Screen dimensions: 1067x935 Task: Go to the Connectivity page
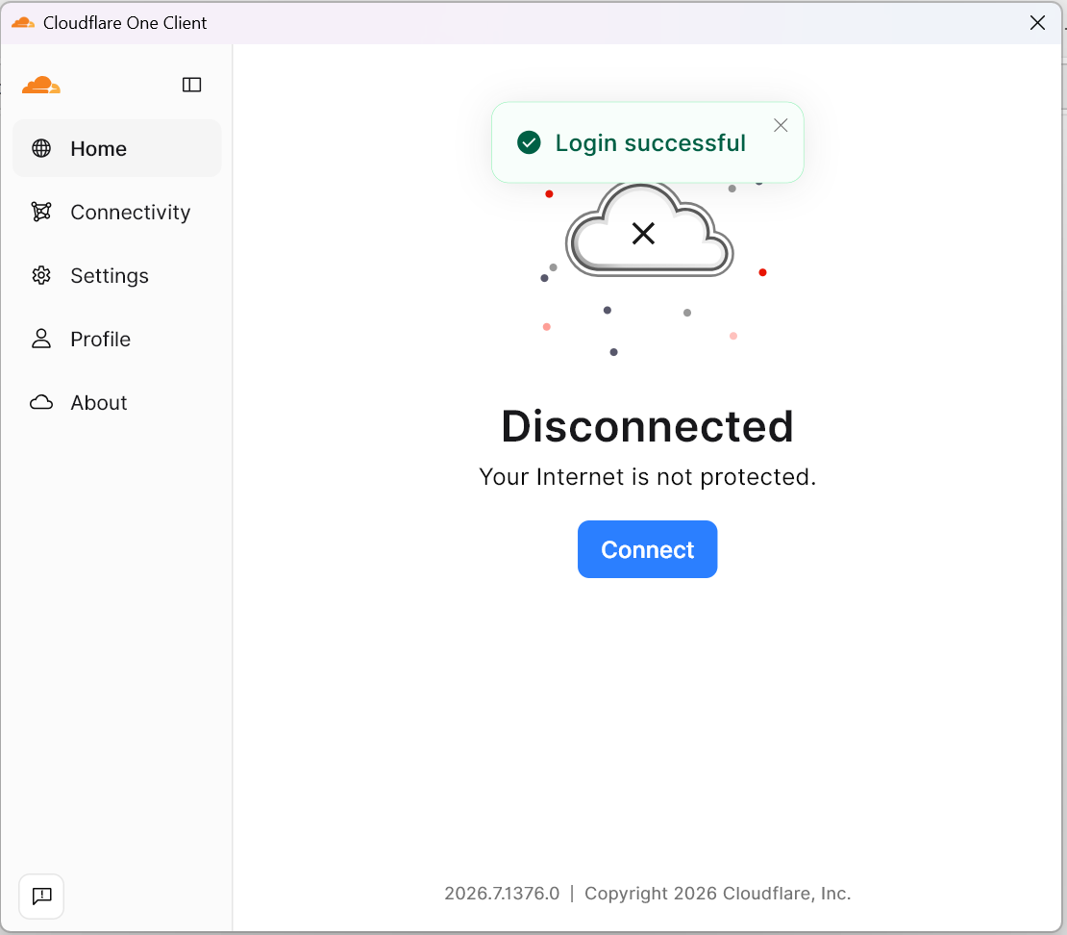point(117,212)
